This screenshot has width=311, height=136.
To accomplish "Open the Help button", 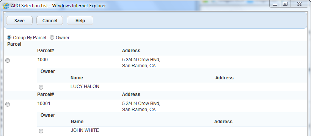I will point(80,20).
